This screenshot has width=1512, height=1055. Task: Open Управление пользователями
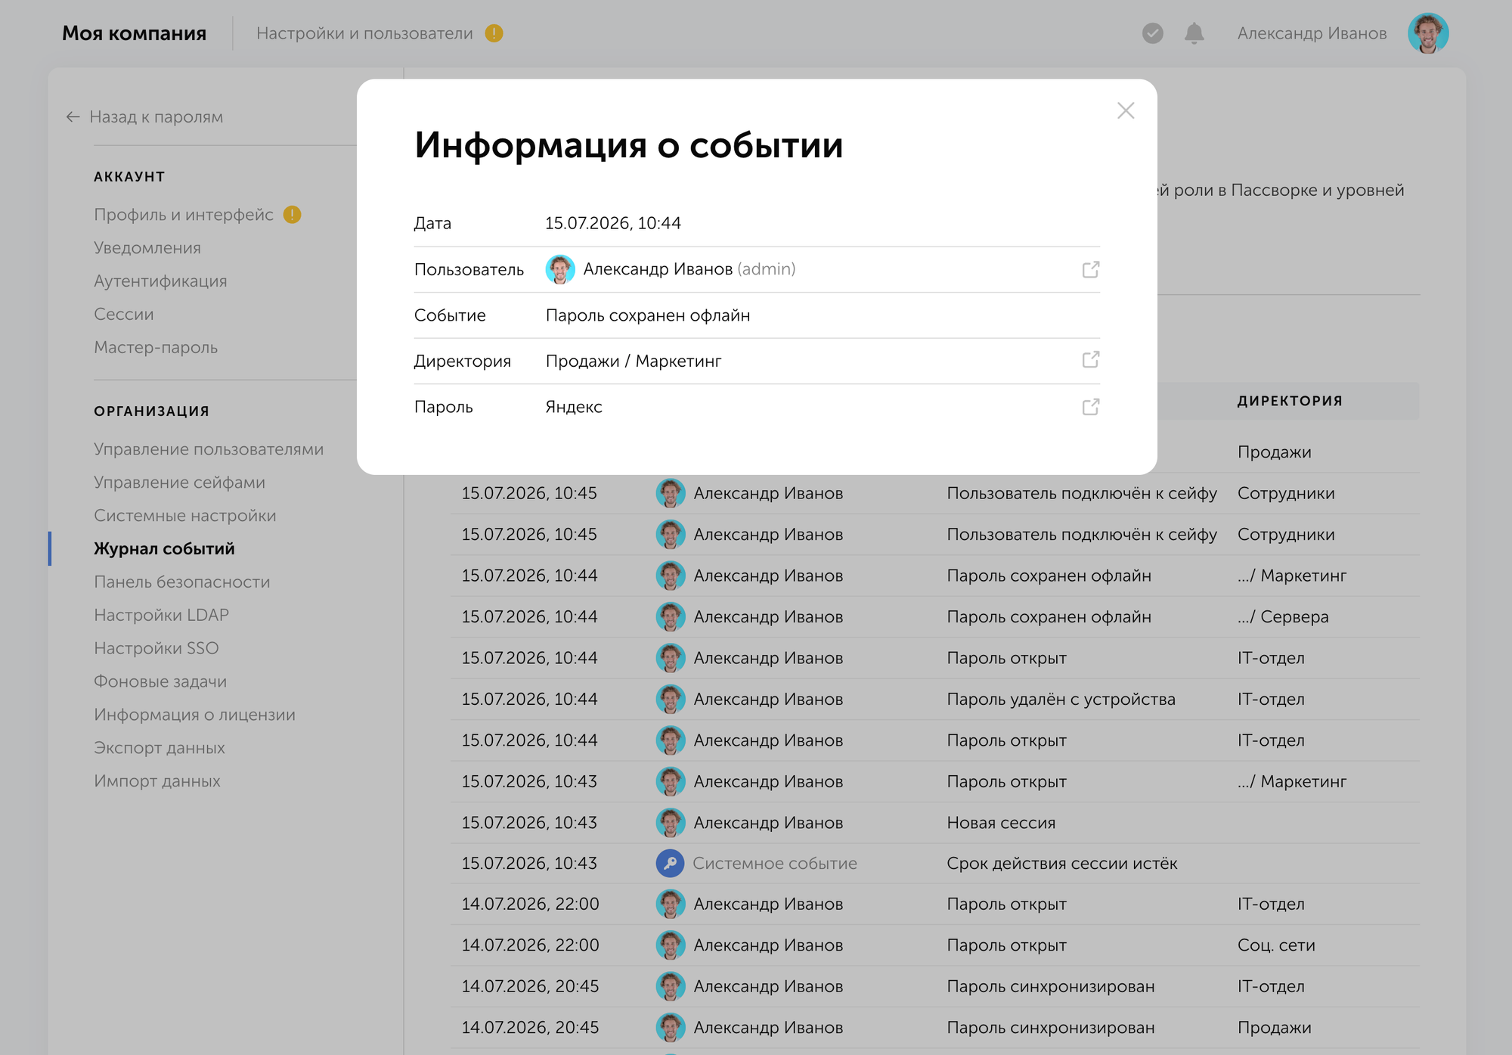[x=209, y=449]
